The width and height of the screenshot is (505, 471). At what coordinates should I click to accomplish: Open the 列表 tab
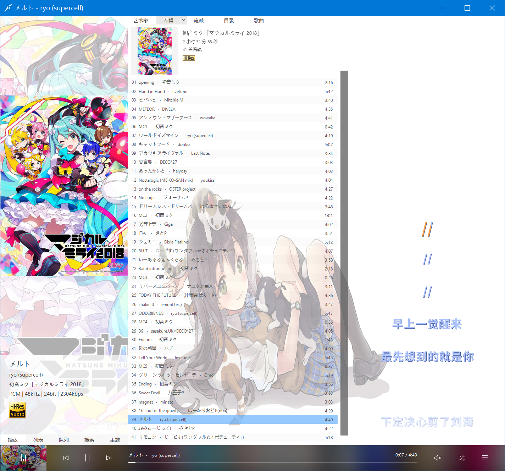point(38,440)
